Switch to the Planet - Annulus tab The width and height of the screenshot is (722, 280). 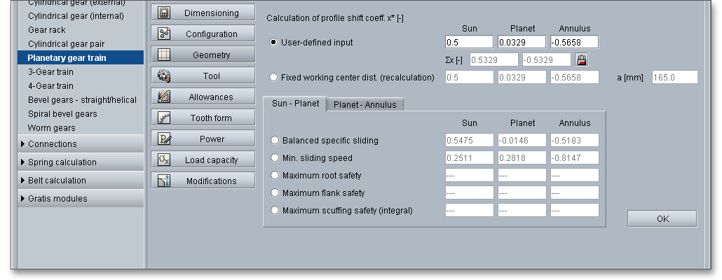[x=365, y=105]
